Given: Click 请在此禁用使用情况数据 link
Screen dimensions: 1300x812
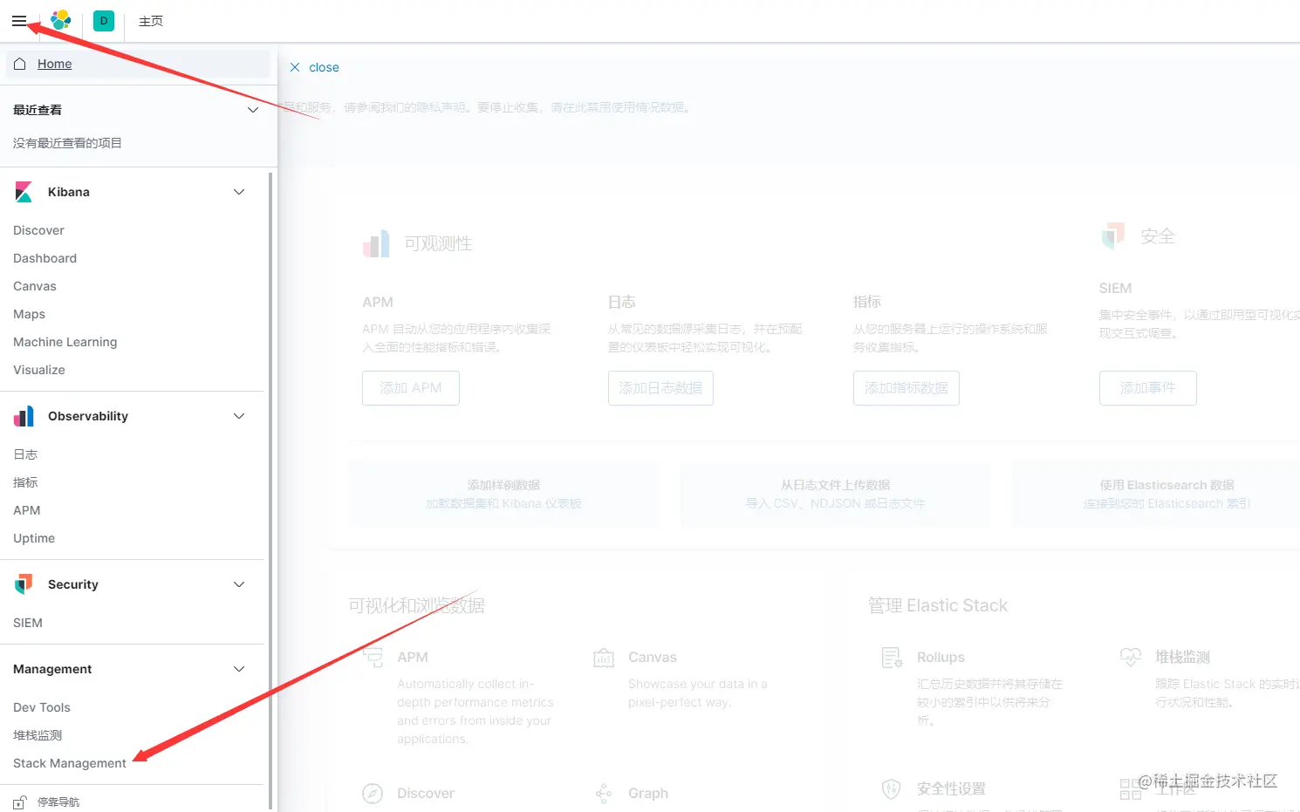Looking at the screenshot, I should (618, 107).
